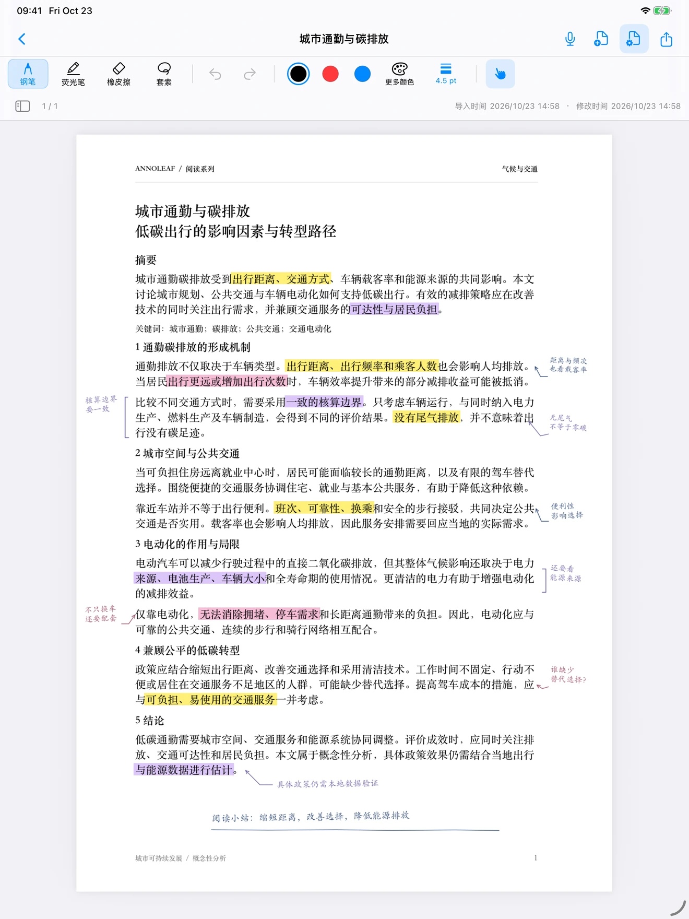Go back using the top-left chevron

(x=22, y=39)
